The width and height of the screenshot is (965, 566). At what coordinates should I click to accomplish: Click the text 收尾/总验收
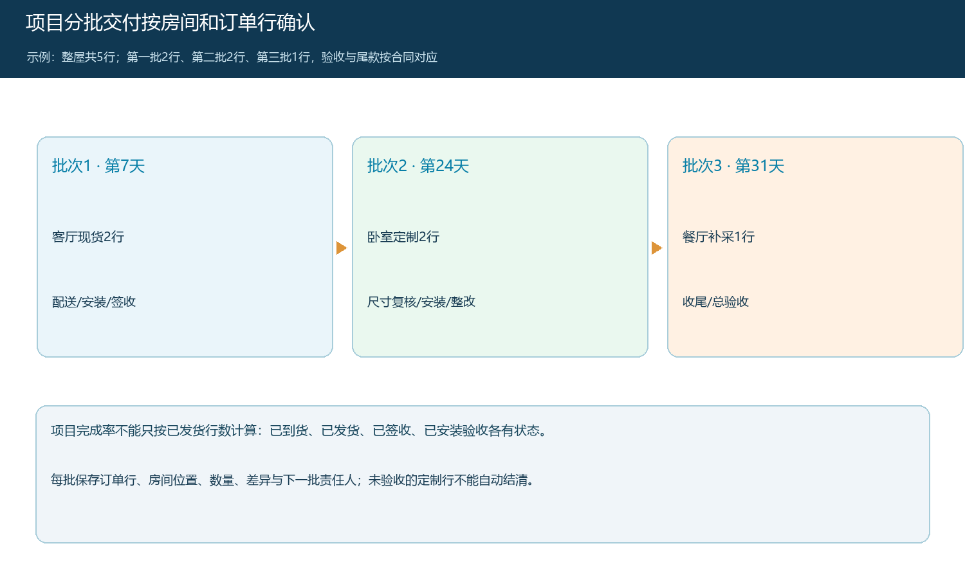(x=716, y=302)
